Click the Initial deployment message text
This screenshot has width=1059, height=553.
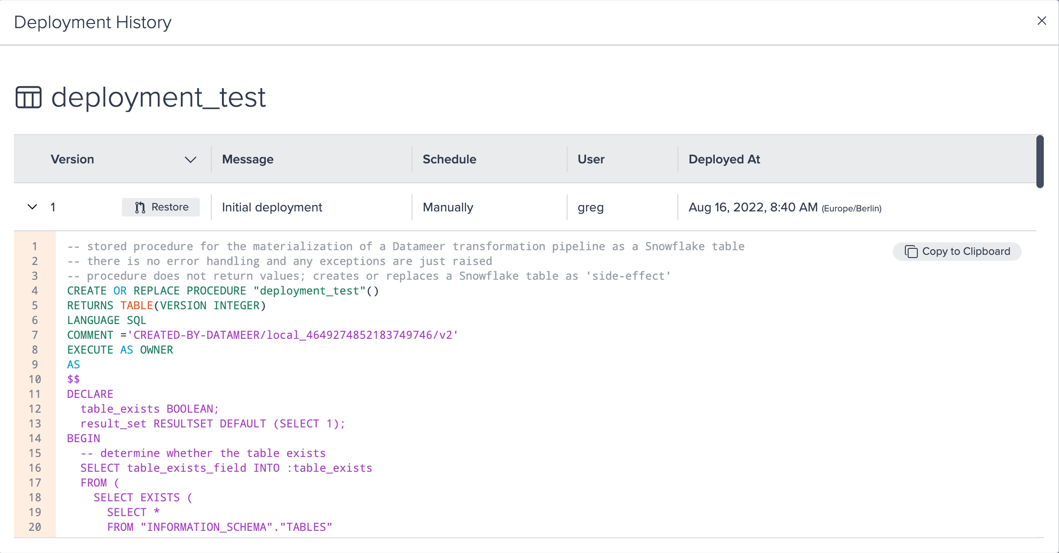click(x=272, y=207)
